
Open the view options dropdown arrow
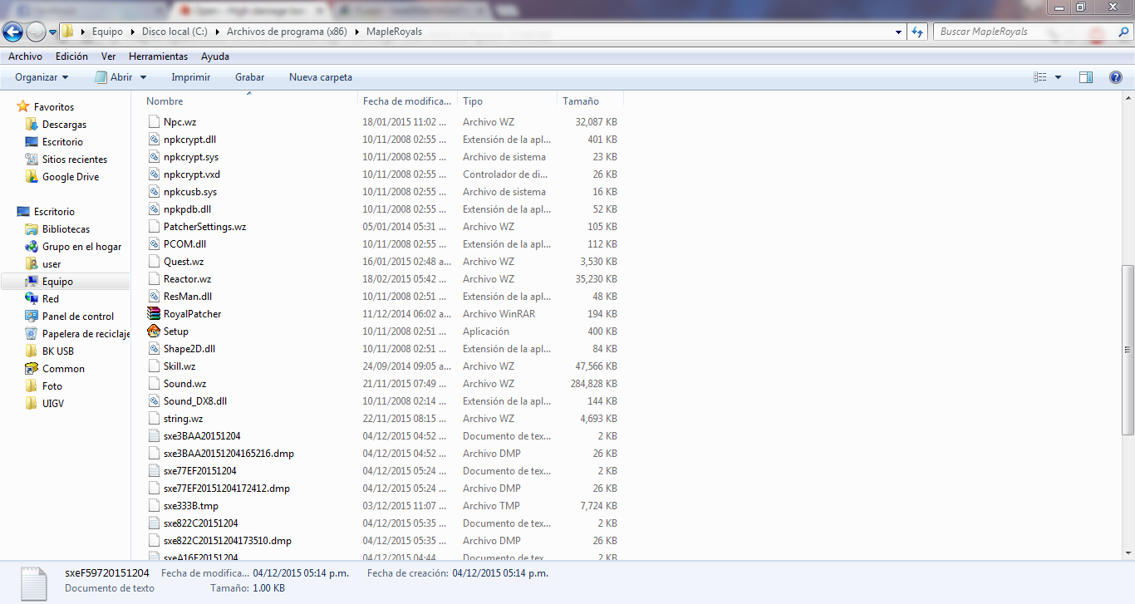[1058, 77]
